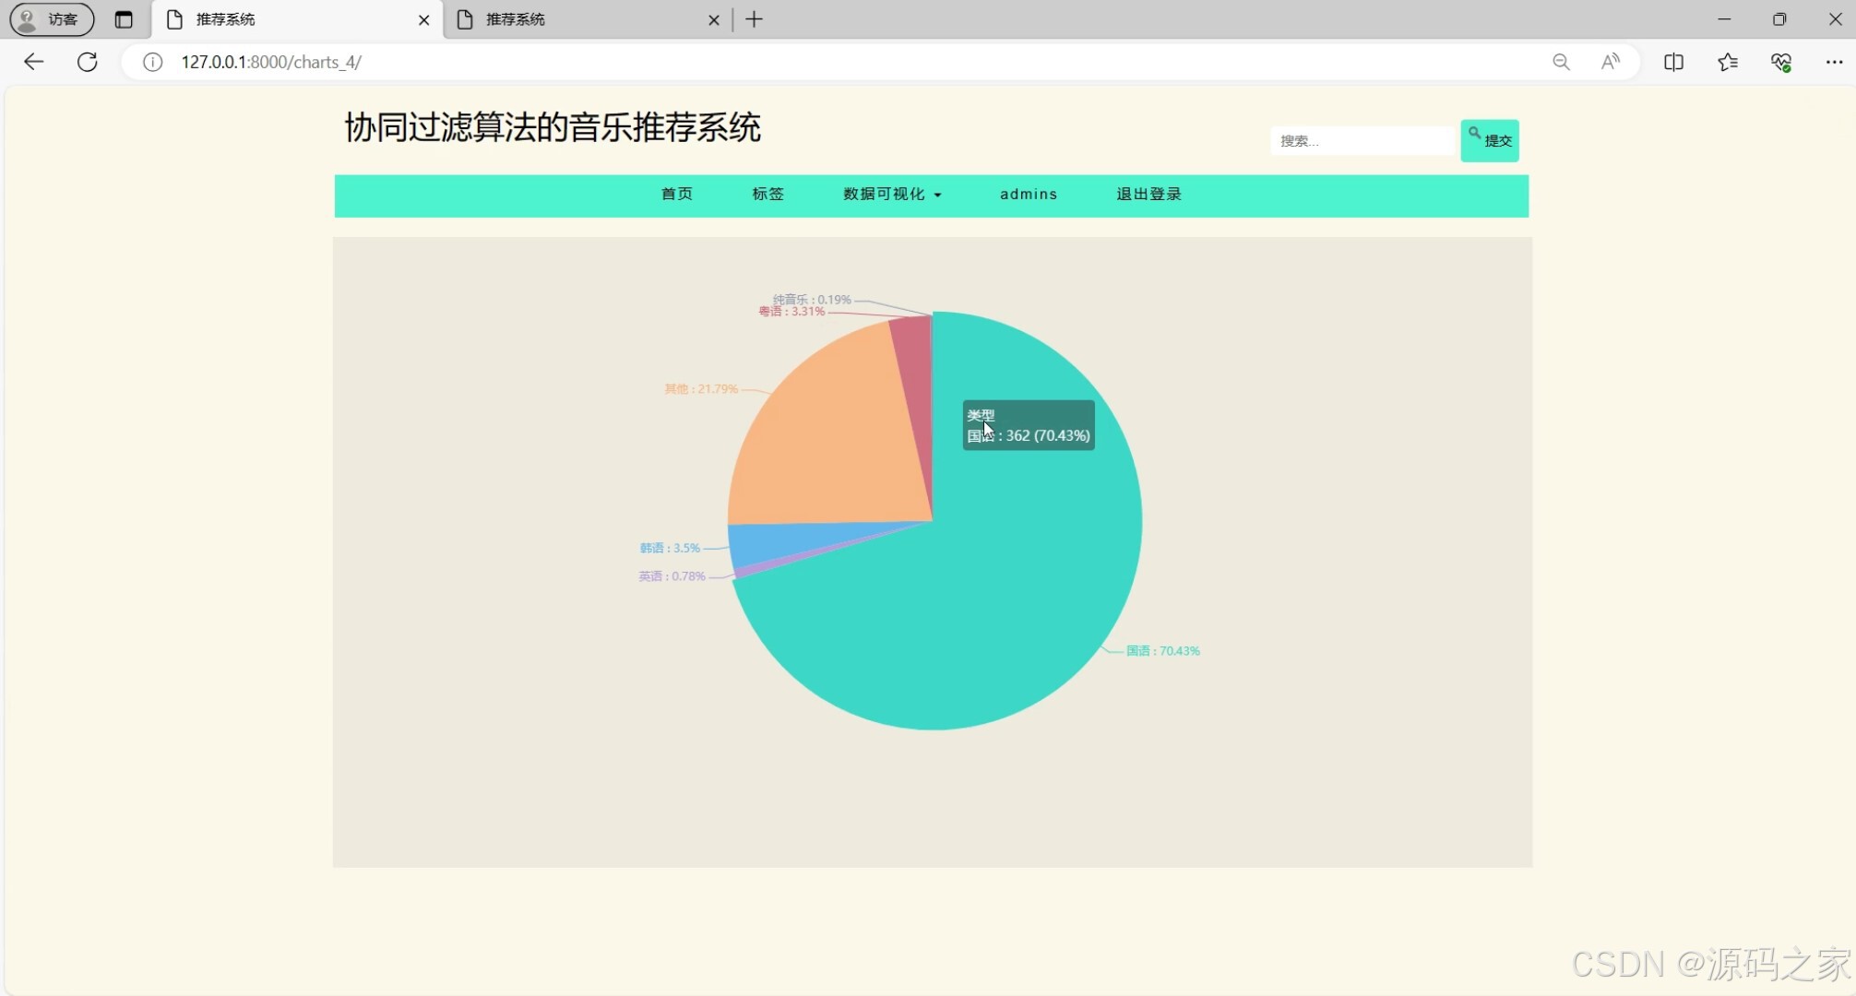Refresh the current page
Screen dimensions: 1856x996
88,62
